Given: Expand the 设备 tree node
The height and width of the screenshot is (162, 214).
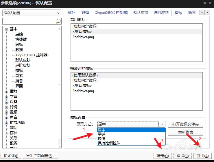Looking at the screenshot, I should pyautogui.click(x=6, y=102).
